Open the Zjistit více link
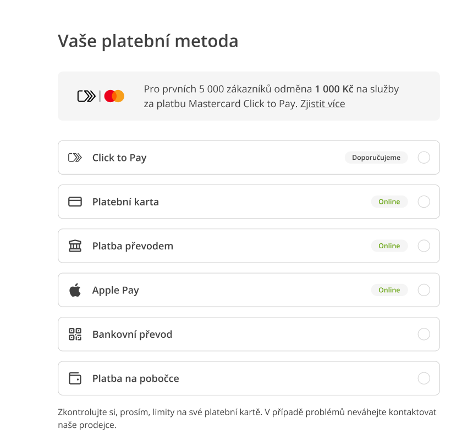The image size is (473, 446). (322, 104)
